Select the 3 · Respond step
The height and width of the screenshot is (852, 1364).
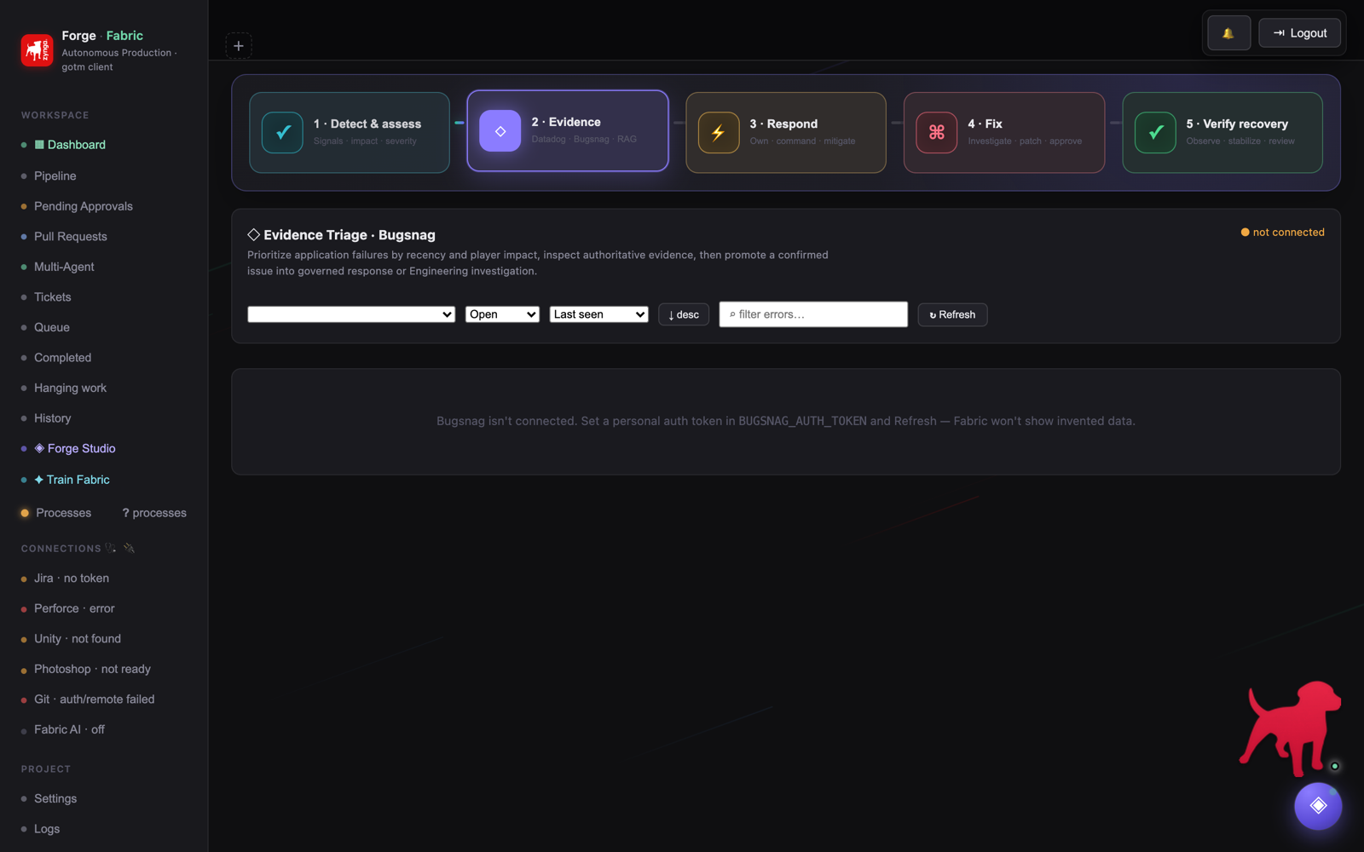point(786,133)
